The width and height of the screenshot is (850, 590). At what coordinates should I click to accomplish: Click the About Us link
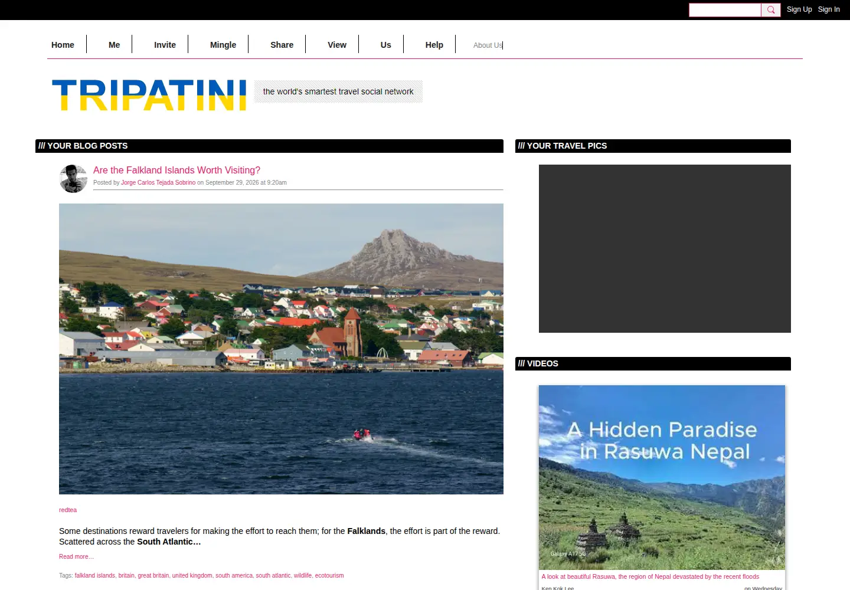click(x=488, y=45)
